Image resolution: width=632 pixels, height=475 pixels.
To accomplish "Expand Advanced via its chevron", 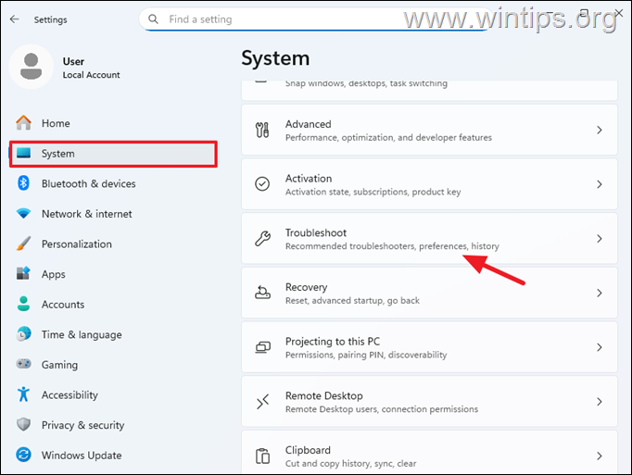I will coord(600,131).
